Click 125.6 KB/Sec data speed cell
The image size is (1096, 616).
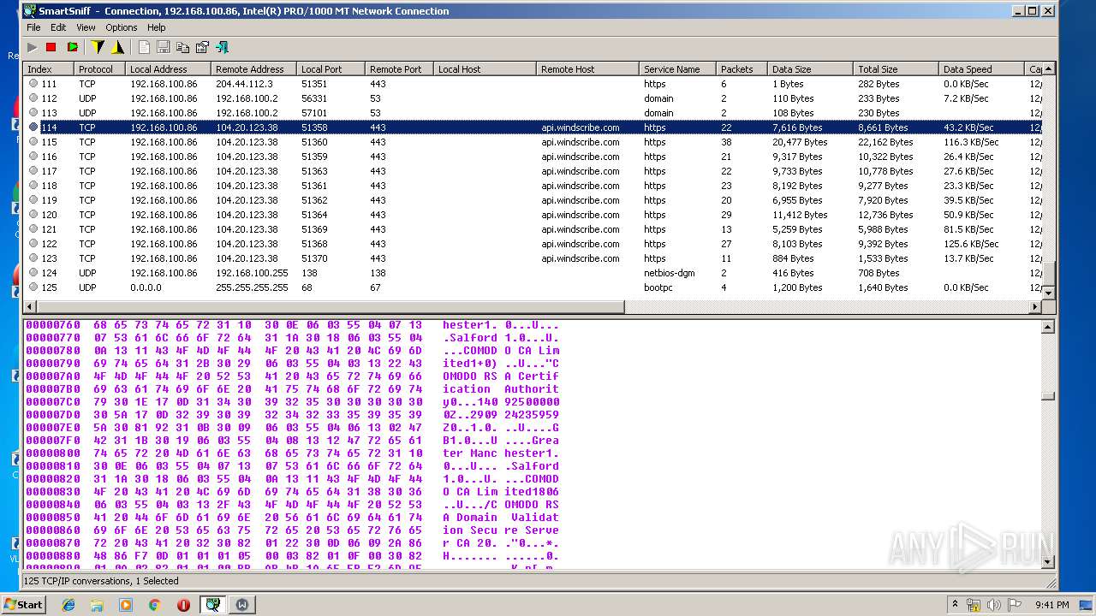pos(971,244)
